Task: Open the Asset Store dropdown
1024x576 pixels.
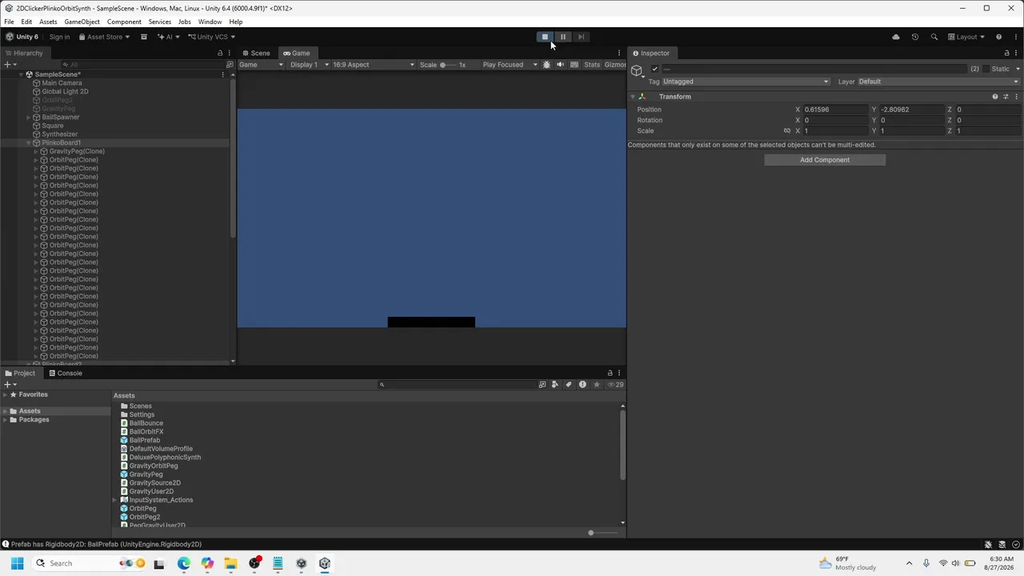Action: (x=104, y=37)
